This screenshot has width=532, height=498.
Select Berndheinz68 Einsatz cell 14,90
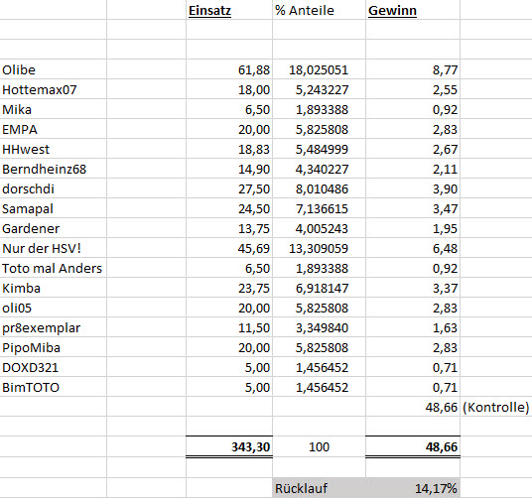[x=229, y=169]
